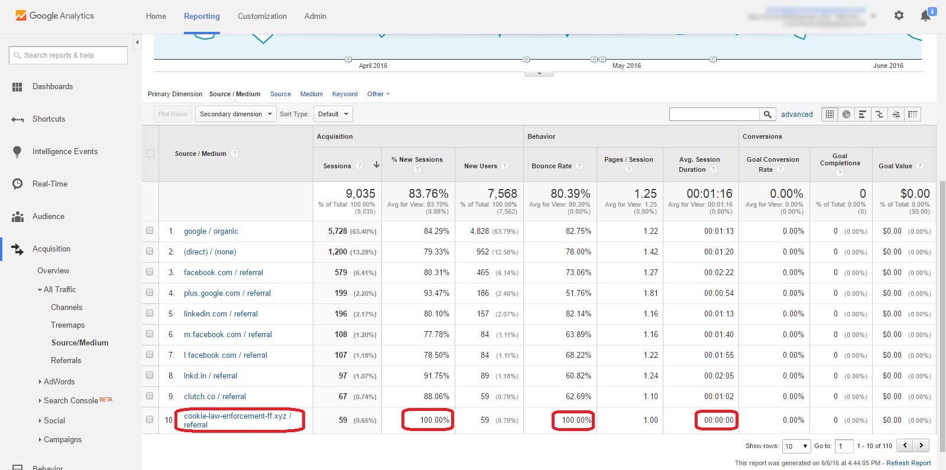Image resolution: width=946 pixels, height=470 pixels.
Task: Click Refresh Report link
Action: [x=909, y=463]
